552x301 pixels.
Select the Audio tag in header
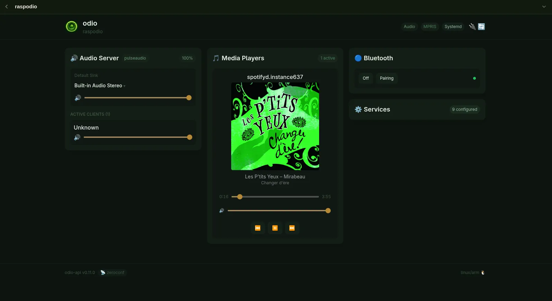409,27
